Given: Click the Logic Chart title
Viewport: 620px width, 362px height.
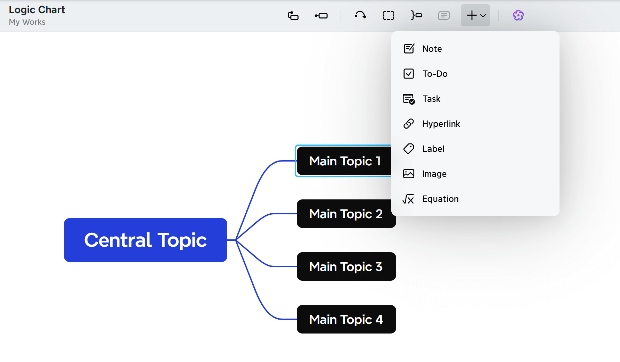Looking at the screenshot, I should 37,10.
